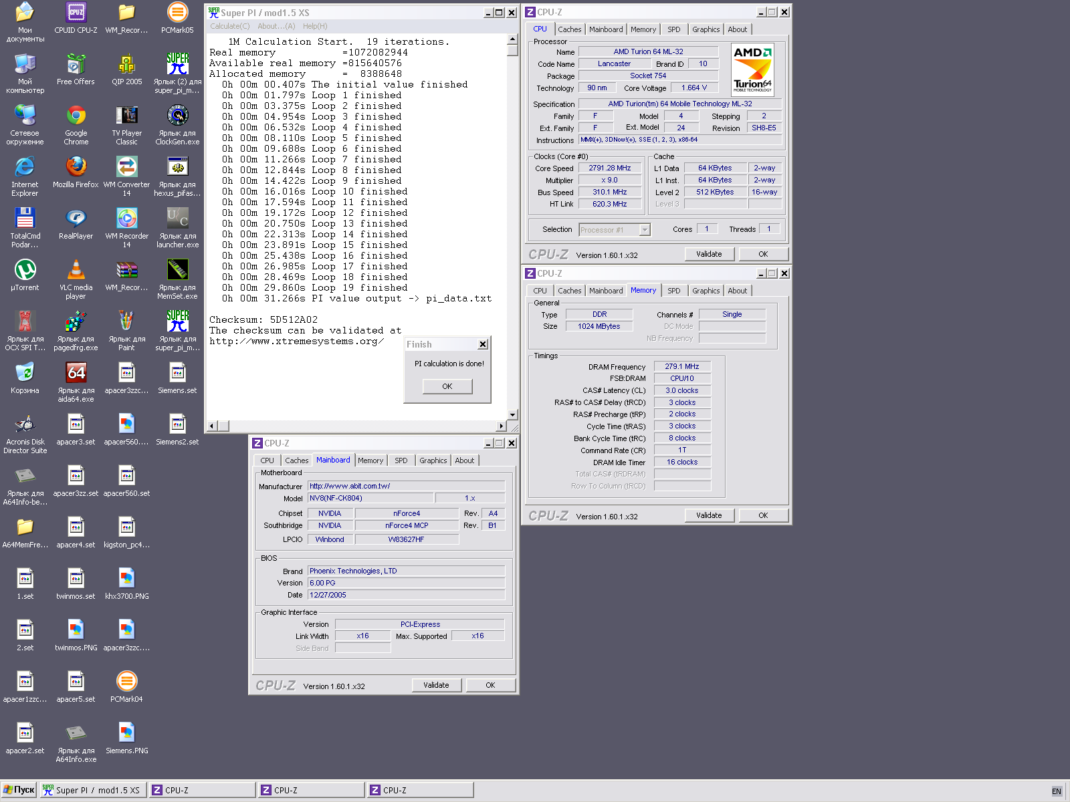Open the pagedfrg.exe shortcut icon
Image resolution: width=1070 pixels, height=802 pixels.
tap(76, 331)
